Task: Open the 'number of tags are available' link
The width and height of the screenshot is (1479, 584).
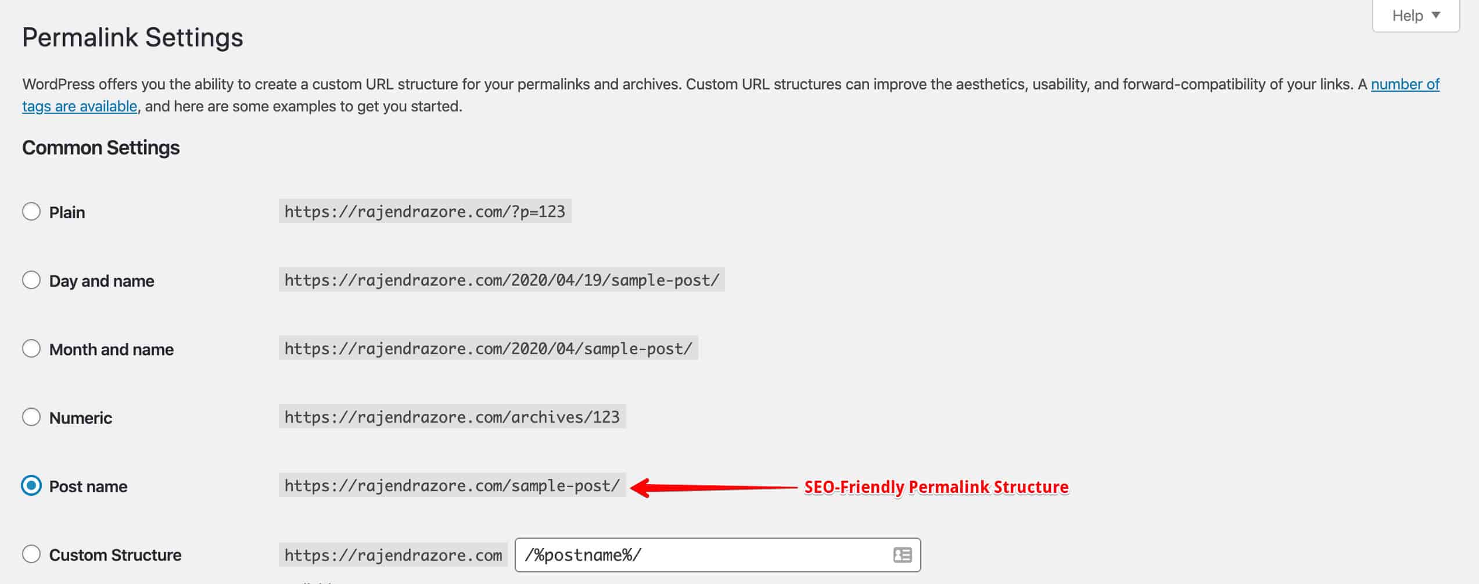Action: [x=1404, y=85]
